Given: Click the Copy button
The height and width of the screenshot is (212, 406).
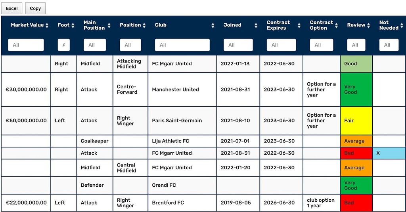Looking at the screenshot, I should click(x=35, y=8).
